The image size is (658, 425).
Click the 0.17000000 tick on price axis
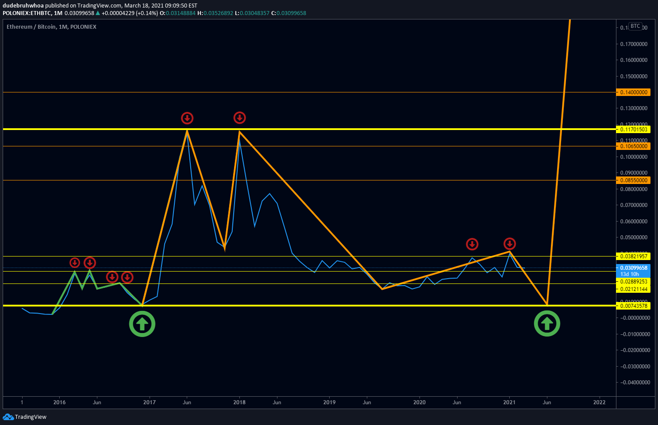point(634,44)
